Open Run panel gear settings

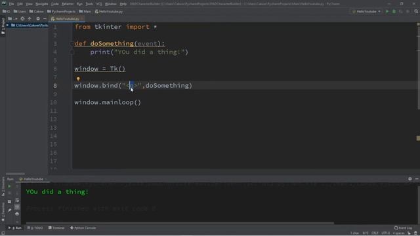coord(409,179)
